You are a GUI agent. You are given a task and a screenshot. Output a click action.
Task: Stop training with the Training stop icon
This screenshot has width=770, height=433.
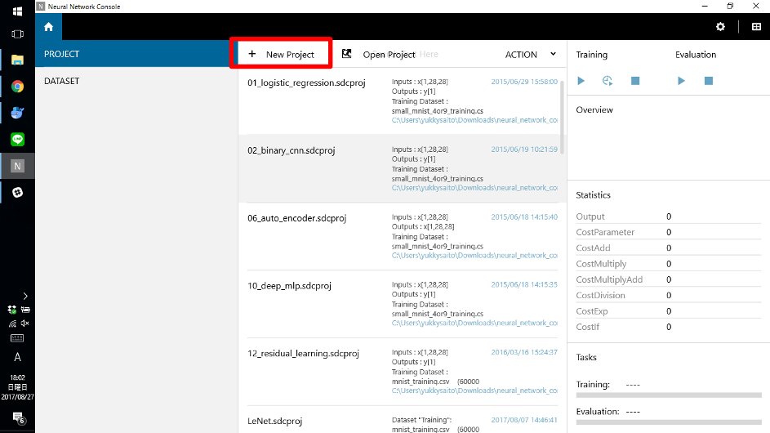point(634,81)
